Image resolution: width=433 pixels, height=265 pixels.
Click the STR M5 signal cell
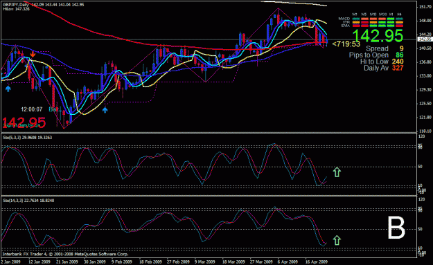[x=365, y=22]
